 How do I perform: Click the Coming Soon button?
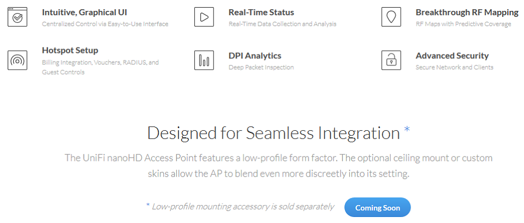click(377, 207)
